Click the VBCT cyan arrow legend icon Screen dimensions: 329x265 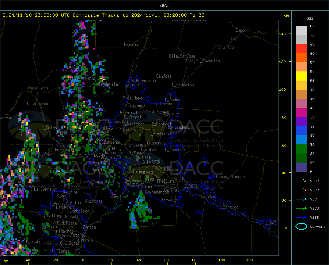click(301, 199)
